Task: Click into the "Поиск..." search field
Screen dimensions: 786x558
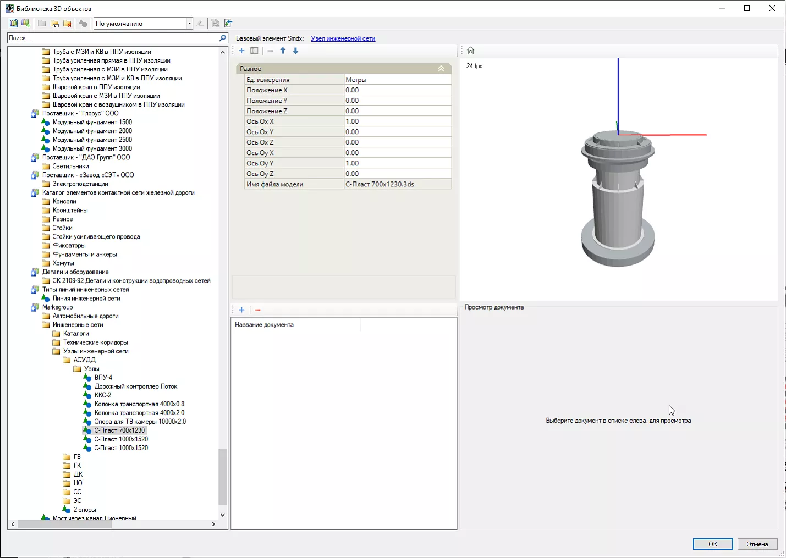Action: [110, 38]
